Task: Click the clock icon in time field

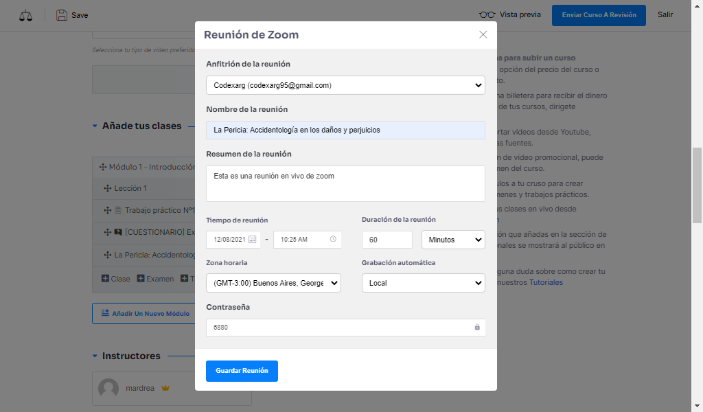Action: click(333, 239)
